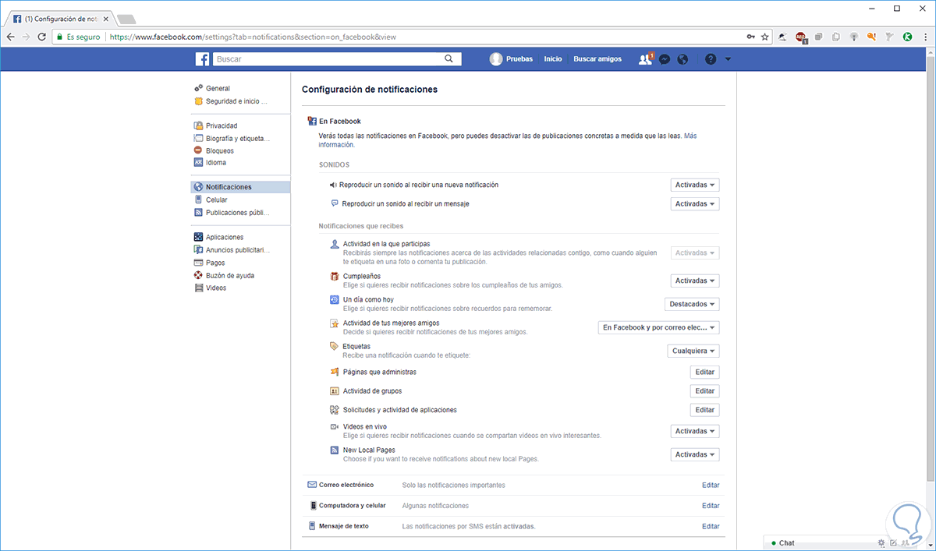Reload the page with the refresh icon
The height and width of the screenshot is (551, 936).
pyautogui.click(x=43, y=37)
